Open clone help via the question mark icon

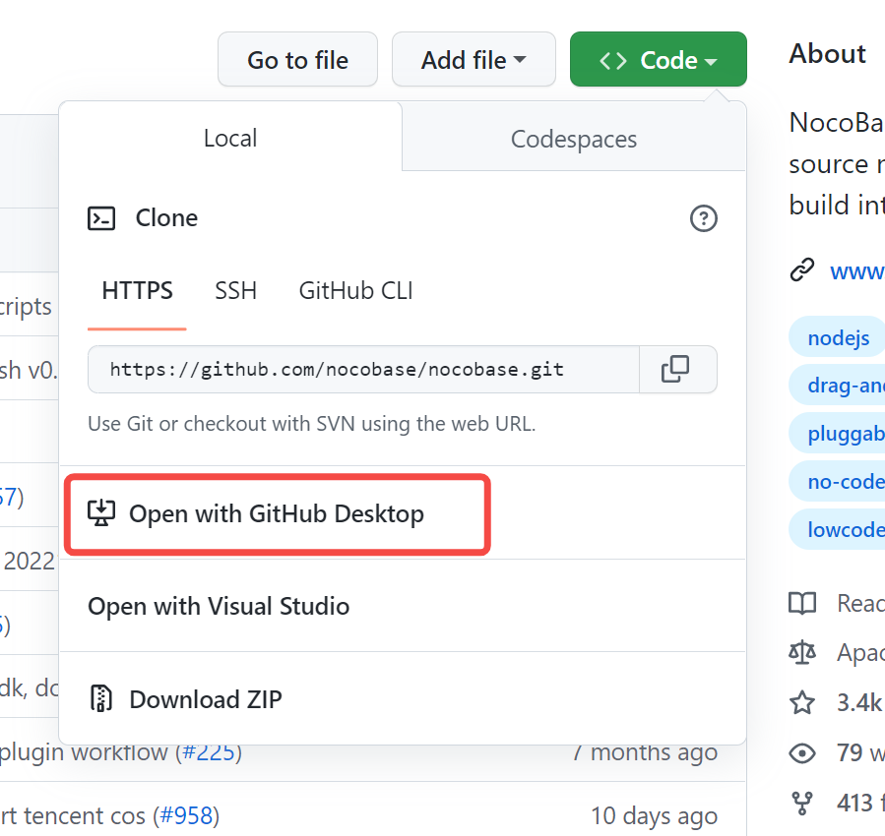tap(704, 218)
